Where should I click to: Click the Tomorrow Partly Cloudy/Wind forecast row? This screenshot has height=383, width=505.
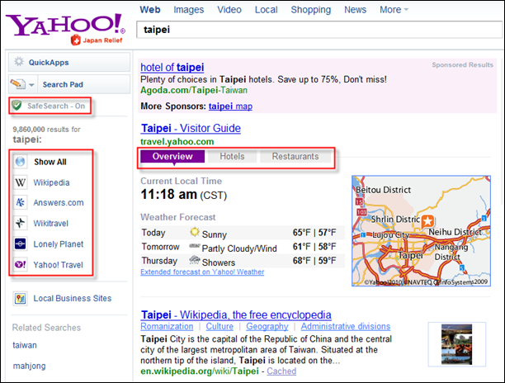point(243,247)
